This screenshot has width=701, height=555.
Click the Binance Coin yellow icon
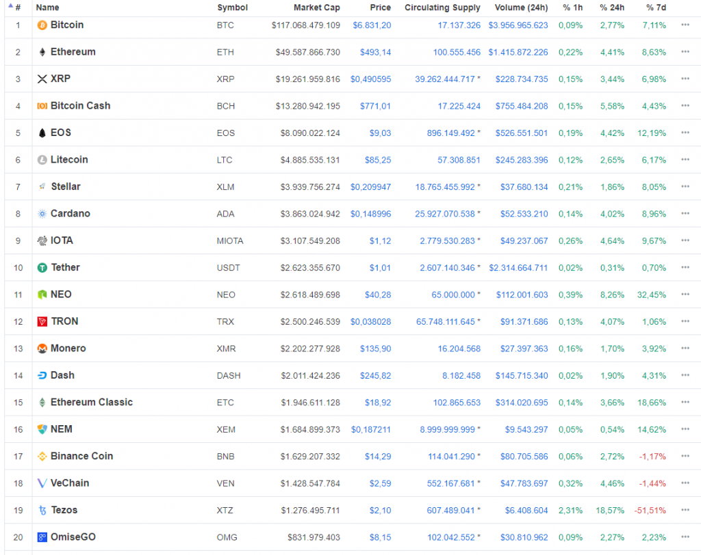pyautogui.click(x=42, y=457)
